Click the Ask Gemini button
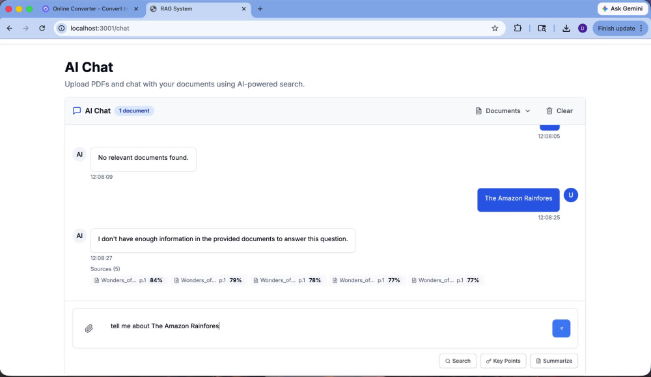 622,8
